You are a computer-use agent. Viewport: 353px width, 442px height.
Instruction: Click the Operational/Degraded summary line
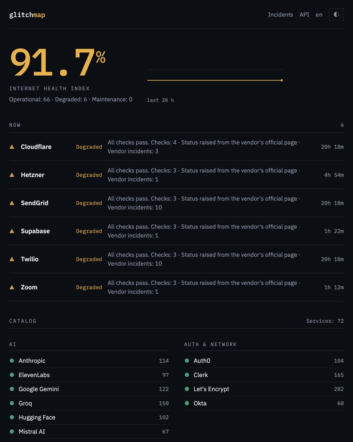71,99
